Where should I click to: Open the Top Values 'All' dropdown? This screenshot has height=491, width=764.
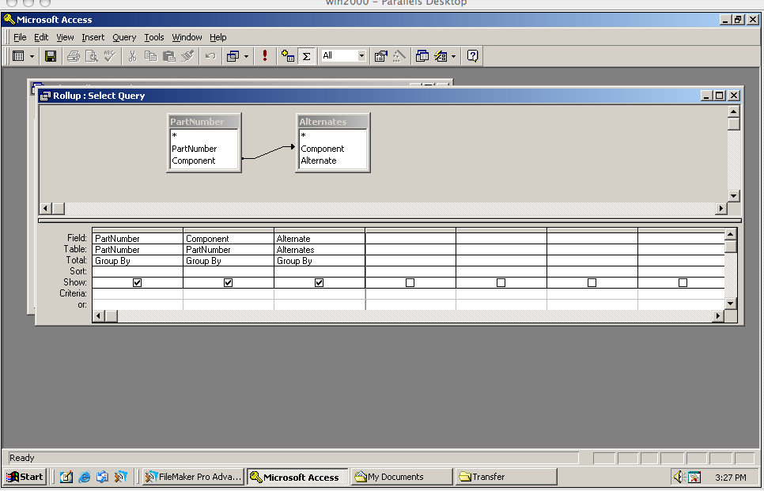tap(361, 56)
